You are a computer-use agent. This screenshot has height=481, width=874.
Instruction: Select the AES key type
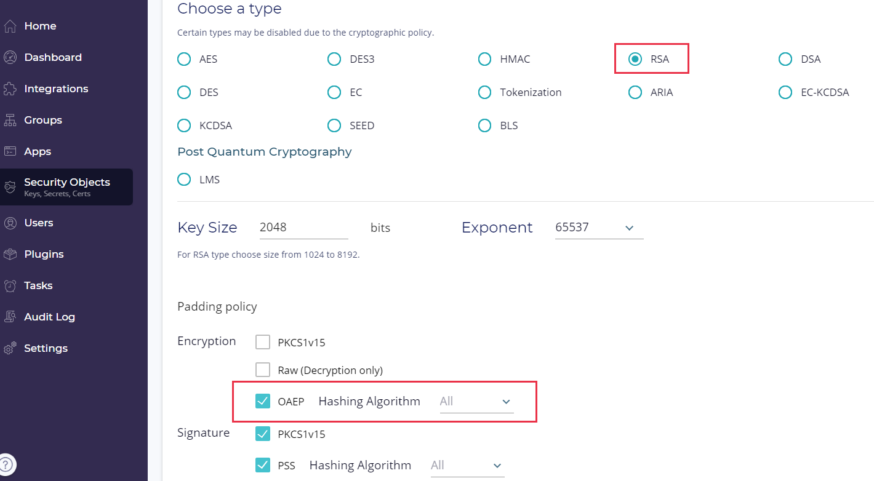click(184, 60)
